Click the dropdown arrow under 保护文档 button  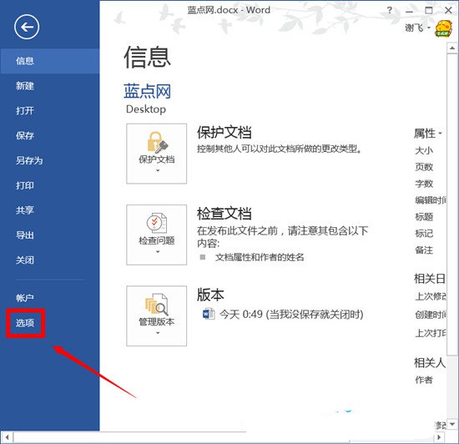pos(158,170)
